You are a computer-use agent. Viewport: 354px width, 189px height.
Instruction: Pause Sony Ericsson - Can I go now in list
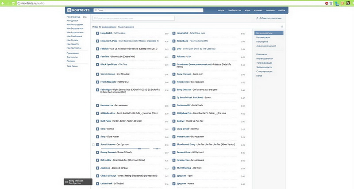(x=97, y=144)
